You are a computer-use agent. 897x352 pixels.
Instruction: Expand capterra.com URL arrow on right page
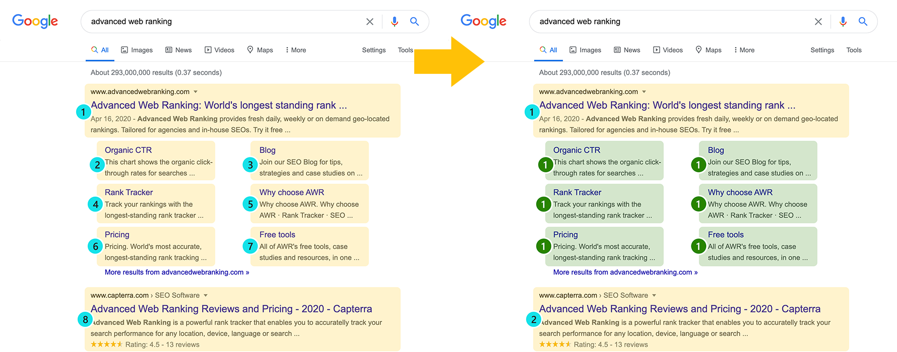pyautogui.click(x=654, y=295)
